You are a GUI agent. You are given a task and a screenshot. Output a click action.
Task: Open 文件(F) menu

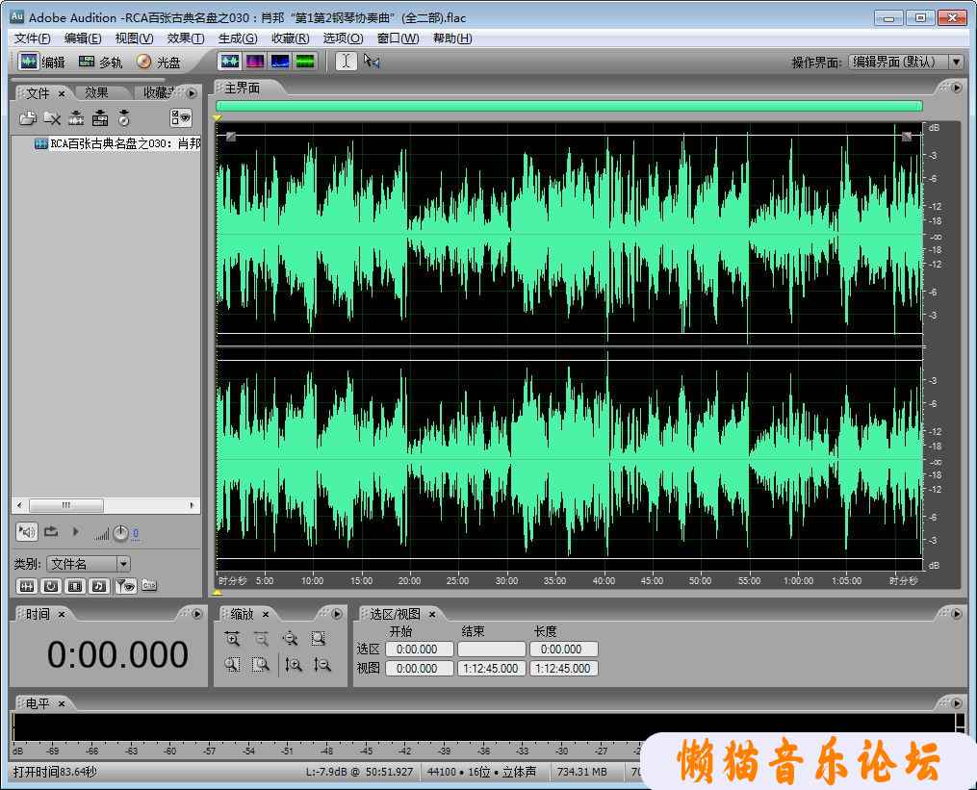(33, 38)
